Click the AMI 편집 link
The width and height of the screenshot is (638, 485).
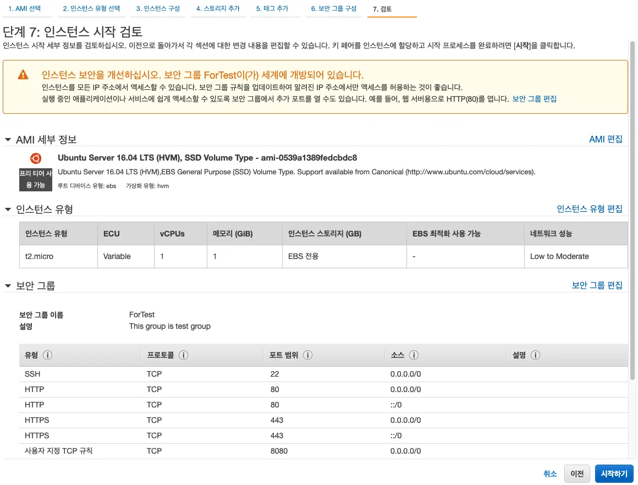606,139
